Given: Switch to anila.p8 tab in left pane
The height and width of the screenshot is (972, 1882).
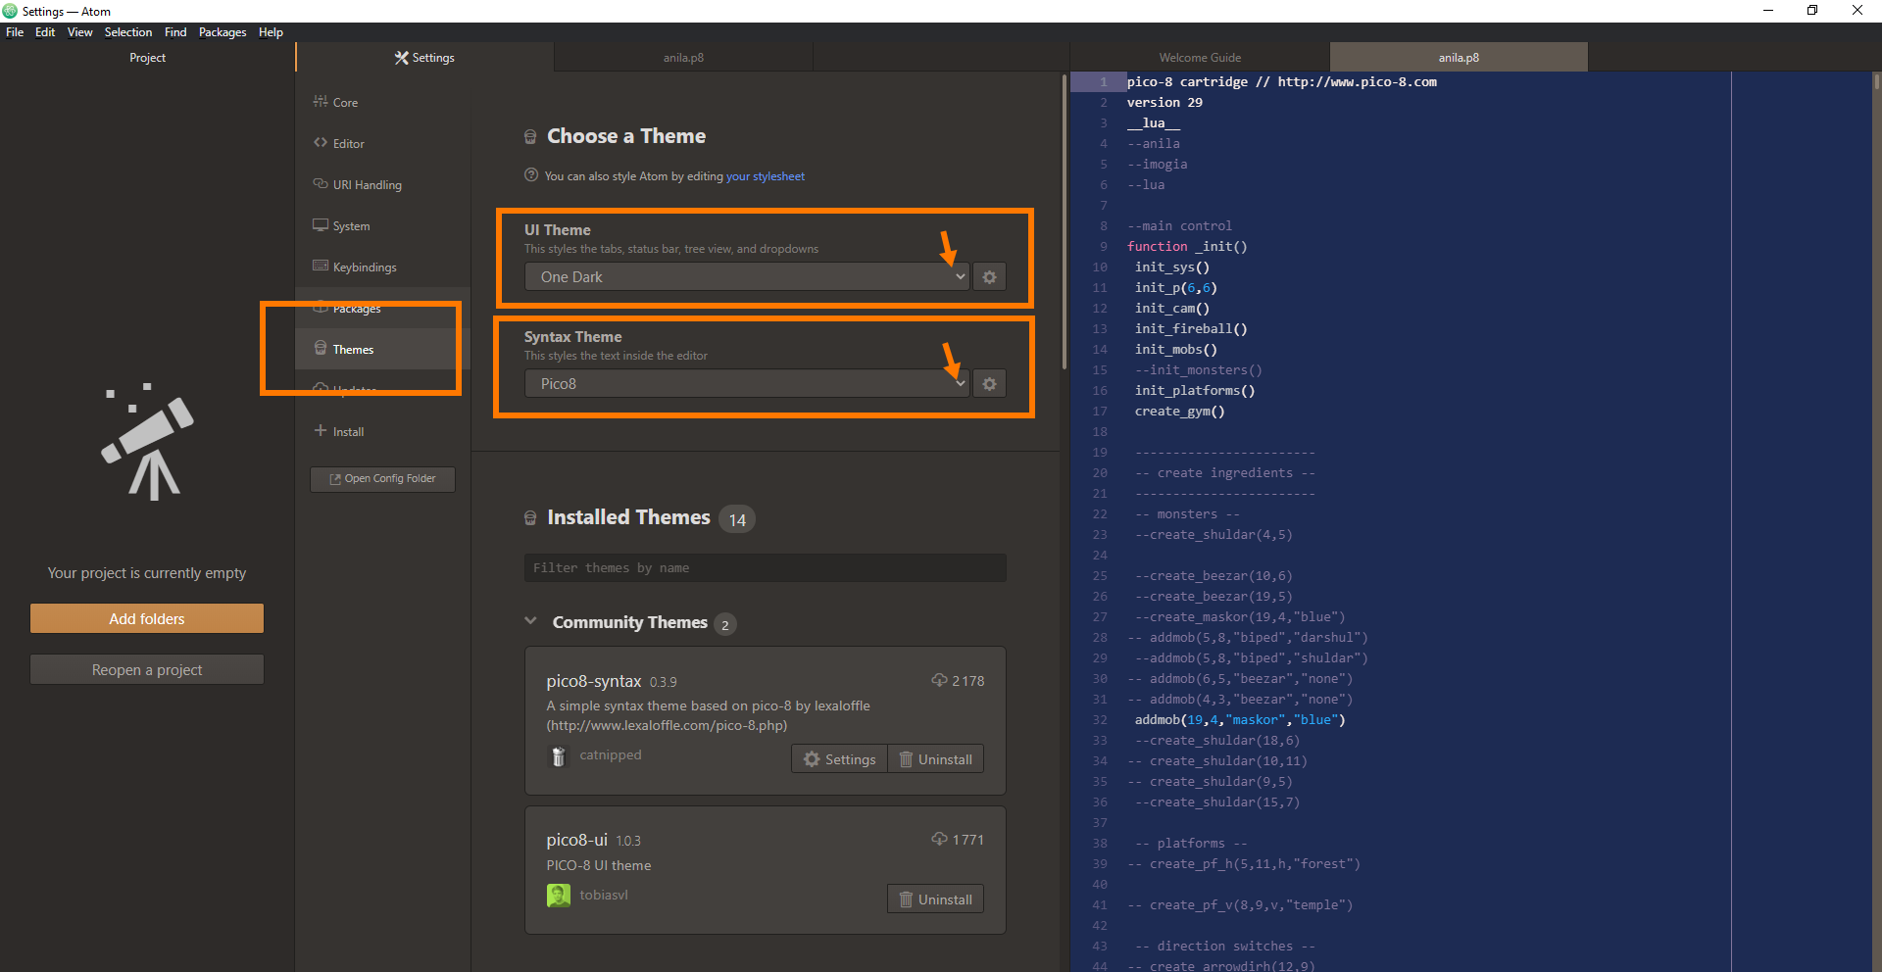Looking at the screenshot, I should click(x=683, y=58).
